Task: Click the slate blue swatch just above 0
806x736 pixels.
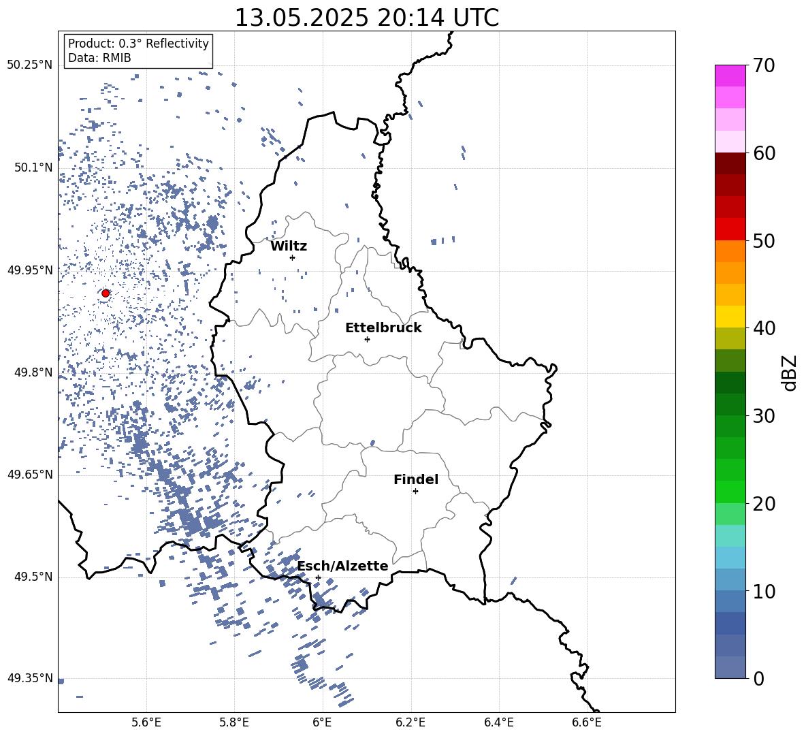Action: (x=730, y=667)
